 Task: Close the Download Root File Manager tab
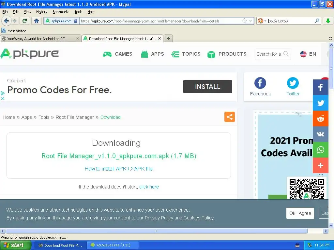(159, 38)
